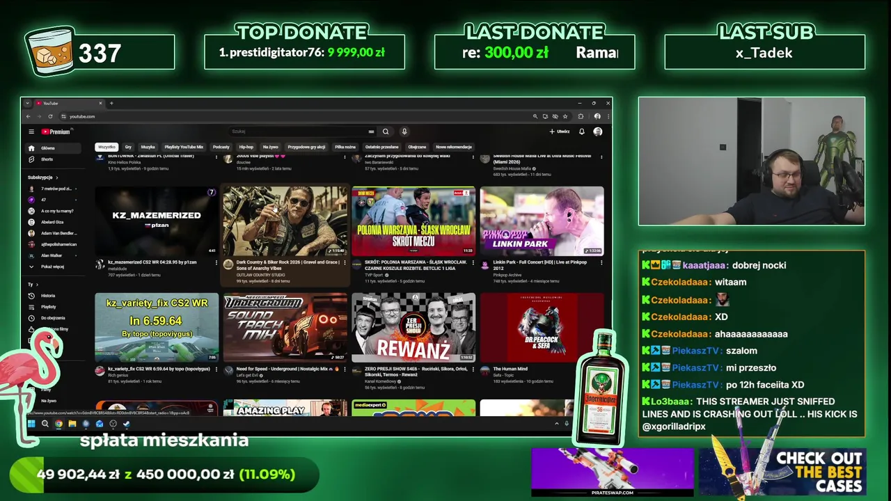Open Chrome profile avatar in toolbar
The height and width of the screenshot is (501, 891).
(x=597, y=116)
